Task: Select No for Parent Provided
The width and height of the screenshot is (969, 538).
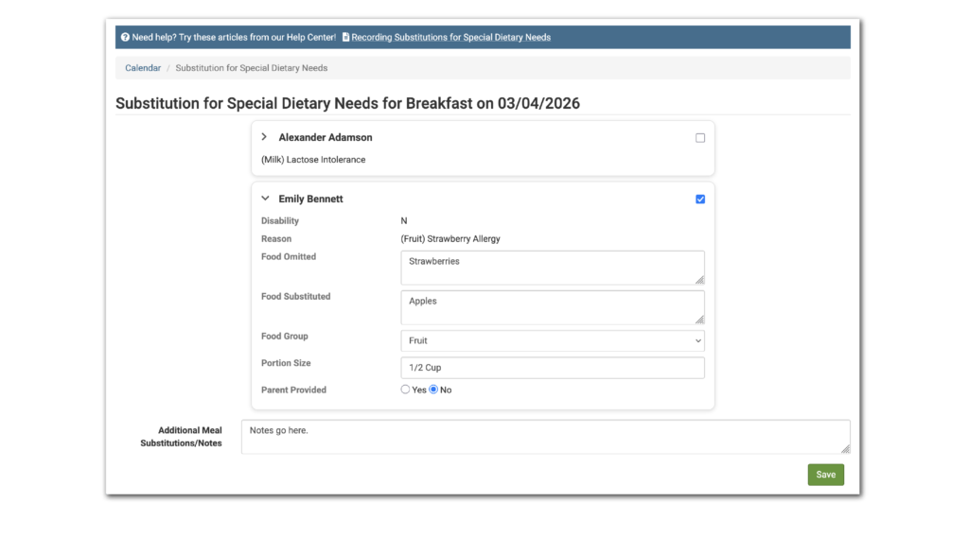Action: click(434, 390)
